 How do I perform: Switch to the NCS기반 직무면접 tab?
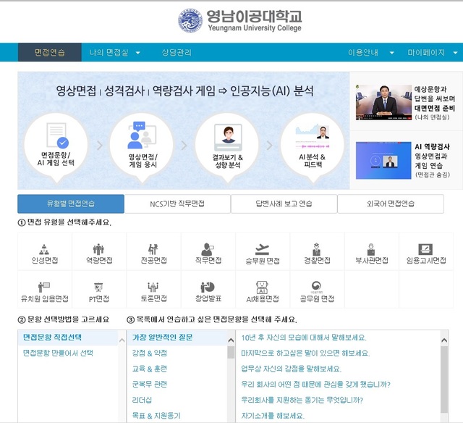(177, 204)
